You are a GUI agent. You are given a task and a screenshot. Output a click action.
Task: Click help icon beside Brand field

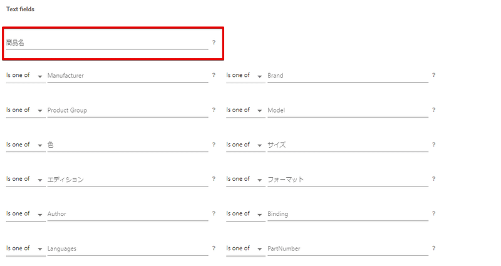click(x=433, y=75)
